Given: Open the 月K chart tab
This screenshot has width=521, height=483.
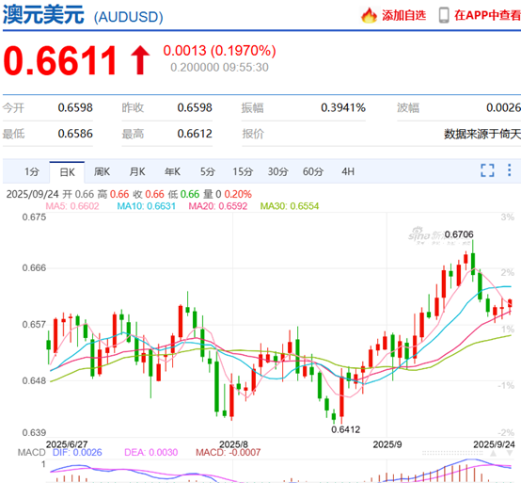Looking at the screenshot, I should coord(137,171).
